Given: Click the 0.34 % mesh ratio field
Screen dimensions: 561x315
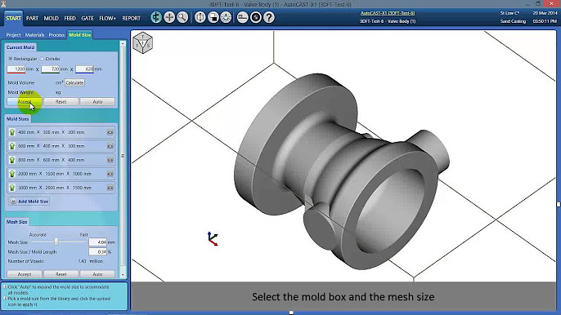Looking at the screenshot, I should [97, 252].
